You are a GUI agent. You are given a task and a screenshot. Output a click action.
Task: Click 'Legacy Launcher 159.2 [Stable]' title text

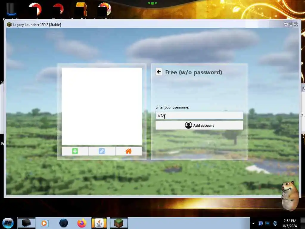coord(37,25)
